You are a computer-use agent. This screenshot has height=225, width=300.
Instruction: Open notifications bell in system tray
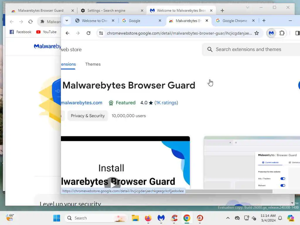click(x=280, y=218)
